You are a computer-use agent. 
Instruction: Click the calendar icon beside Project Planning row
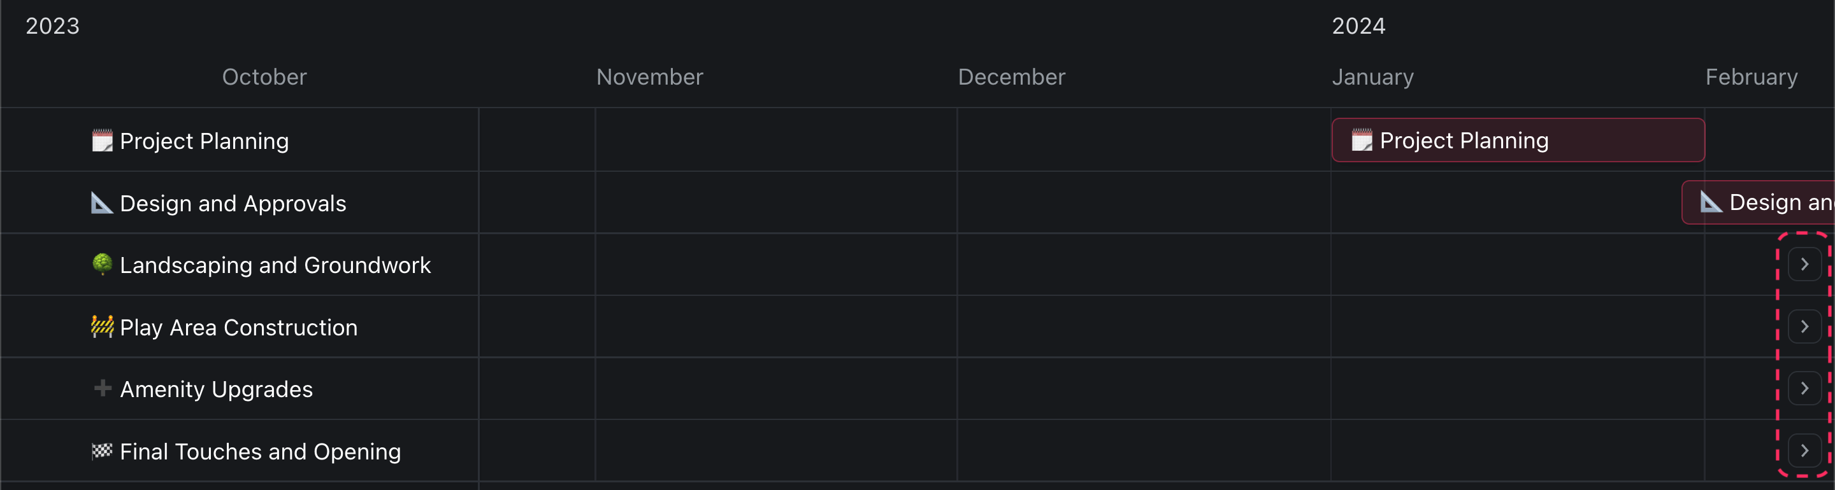point(102,141)
